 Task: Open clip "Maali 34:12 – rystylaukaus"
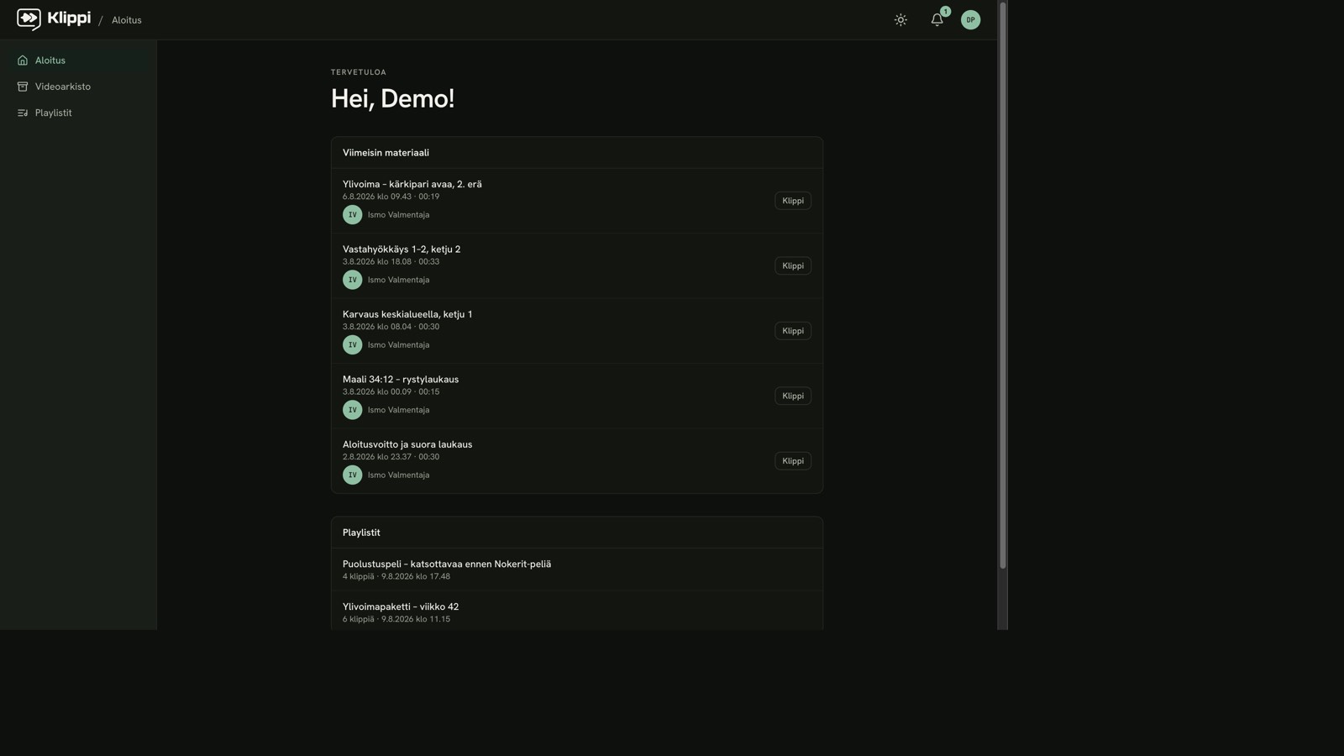pyautogui.click(x=401, y=380)
